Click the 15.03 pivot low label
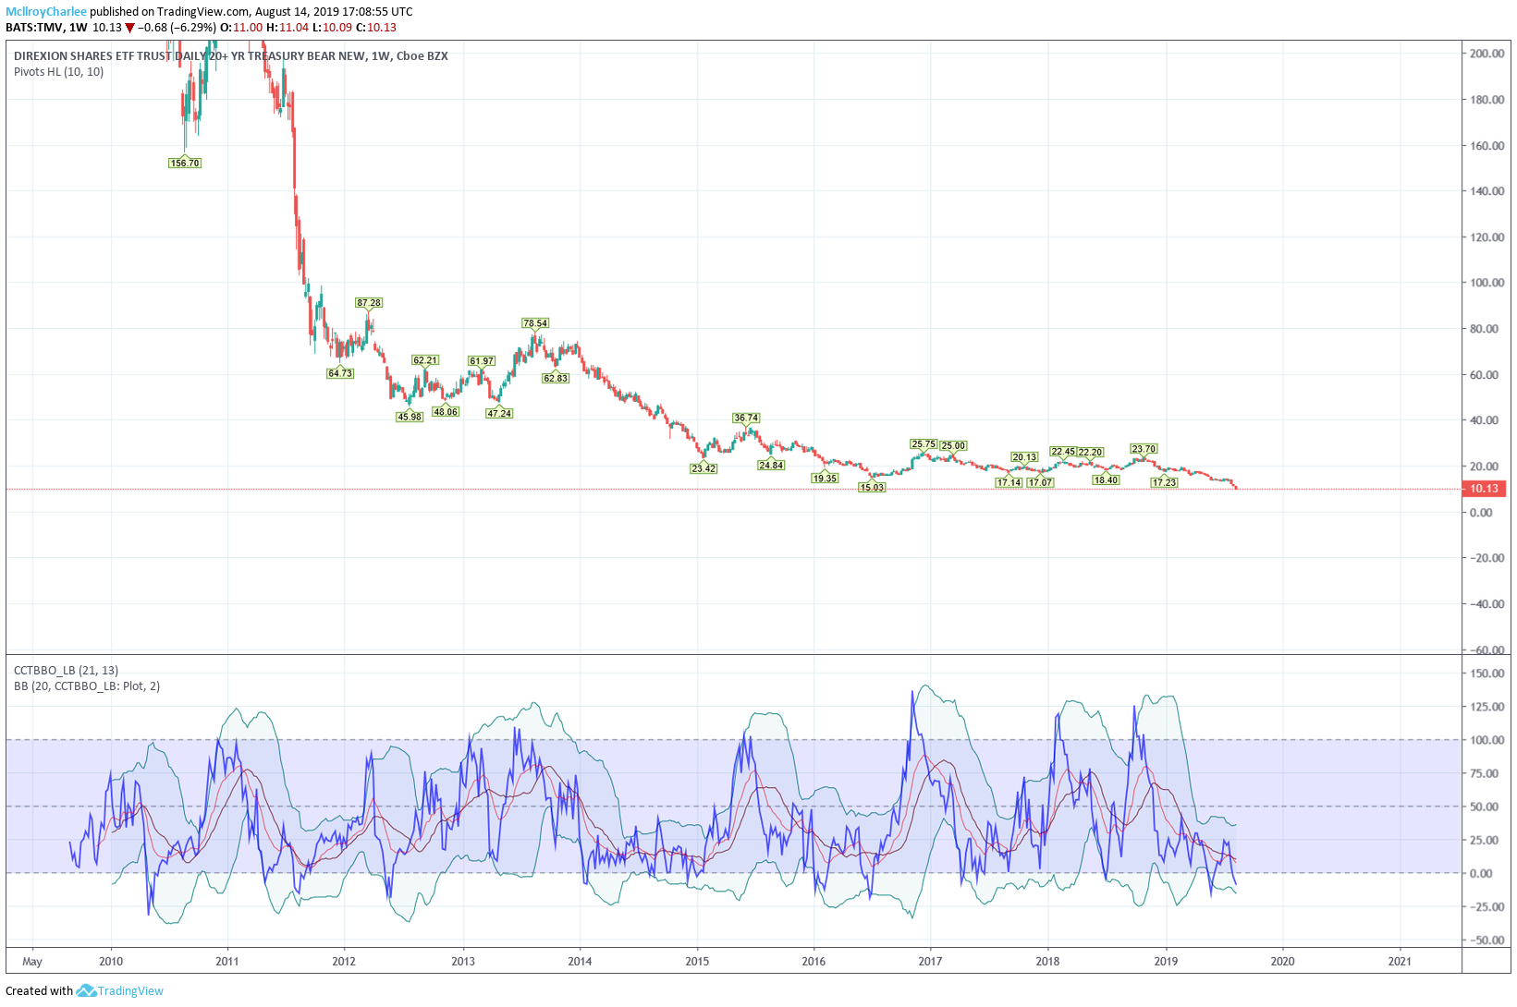 (x=872, y=487)
